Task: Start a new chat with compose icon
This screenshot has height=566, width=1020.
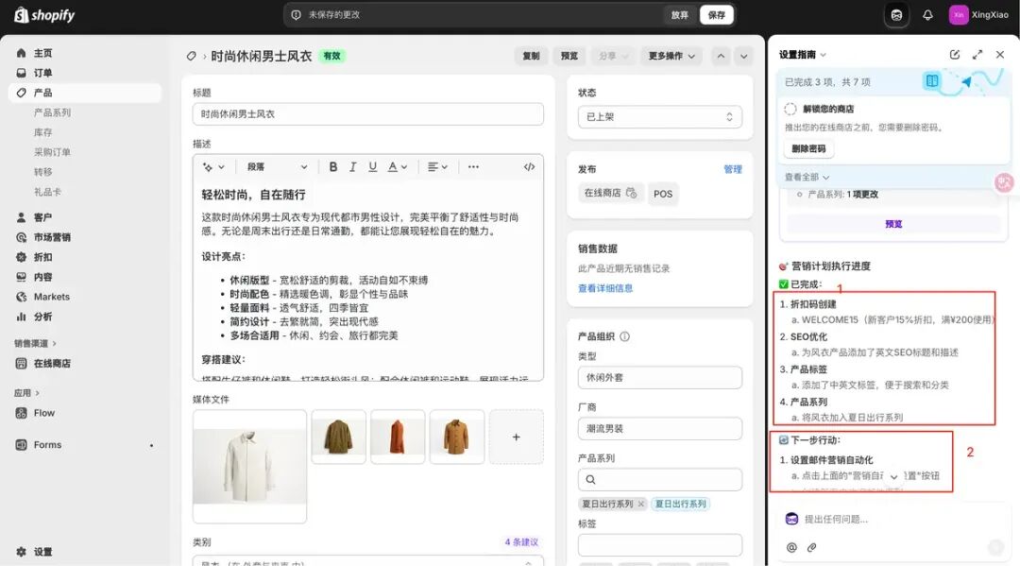Action: pyautogui.click(x=955, y=55)
